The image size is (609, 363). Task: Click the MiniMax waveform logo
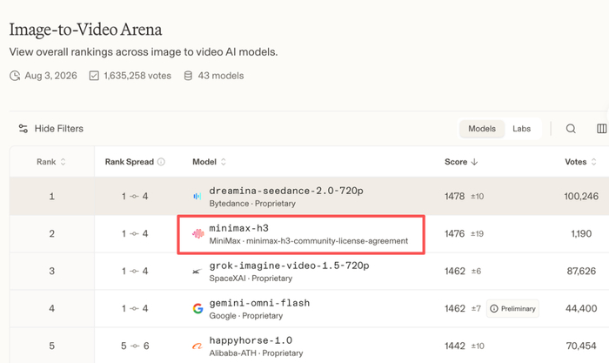click(x=198, y=233)
